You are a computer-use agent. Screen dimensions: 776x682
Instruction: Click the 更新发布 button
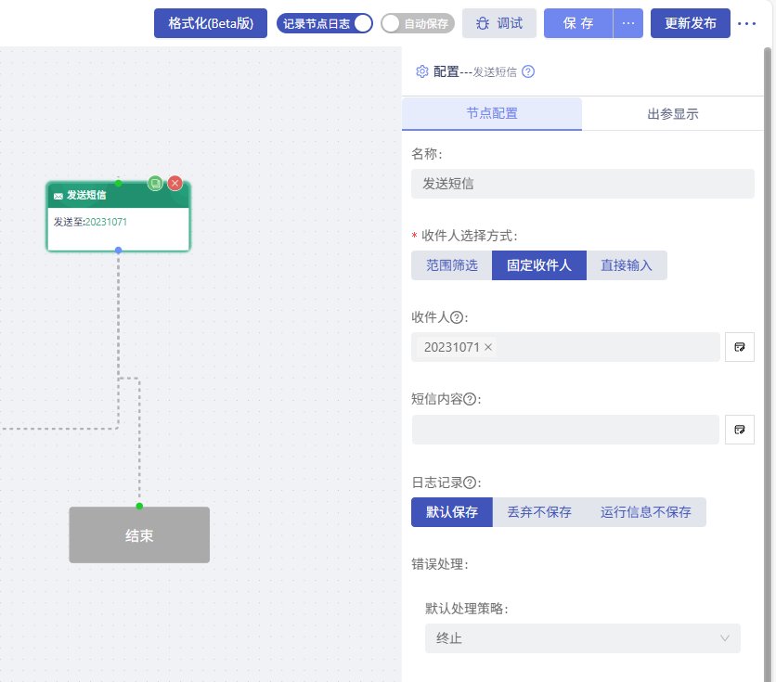click(x=690, y=23)
